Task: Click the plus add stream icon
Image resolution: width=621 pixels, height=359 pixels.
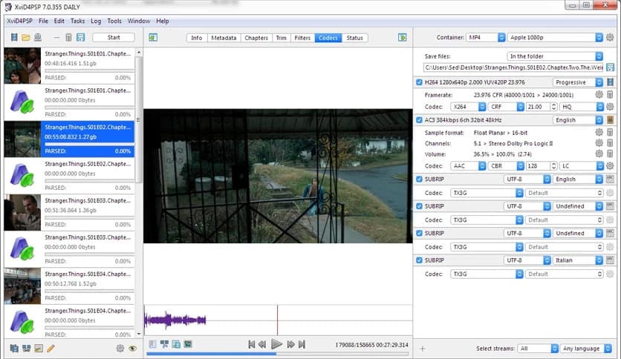Action: click(422, 349)
